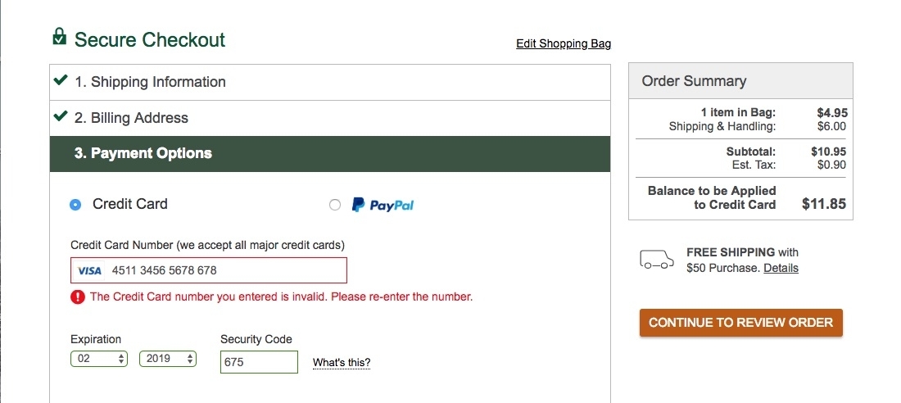Click the Security Code input field

tap(259, 362)
